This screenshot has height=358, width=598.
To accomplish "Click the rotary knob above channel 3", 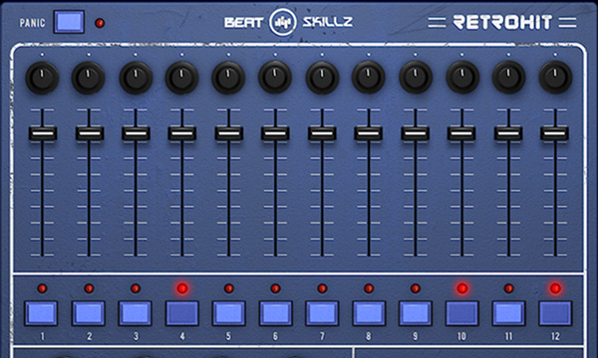I will (136, 78).
